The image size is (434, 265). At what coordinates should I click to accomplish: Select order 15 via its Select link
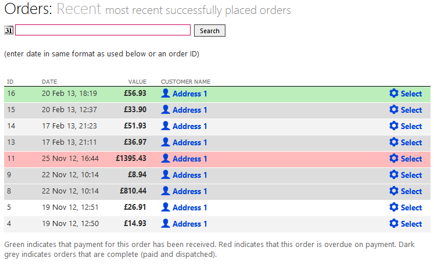coord(411,110)
